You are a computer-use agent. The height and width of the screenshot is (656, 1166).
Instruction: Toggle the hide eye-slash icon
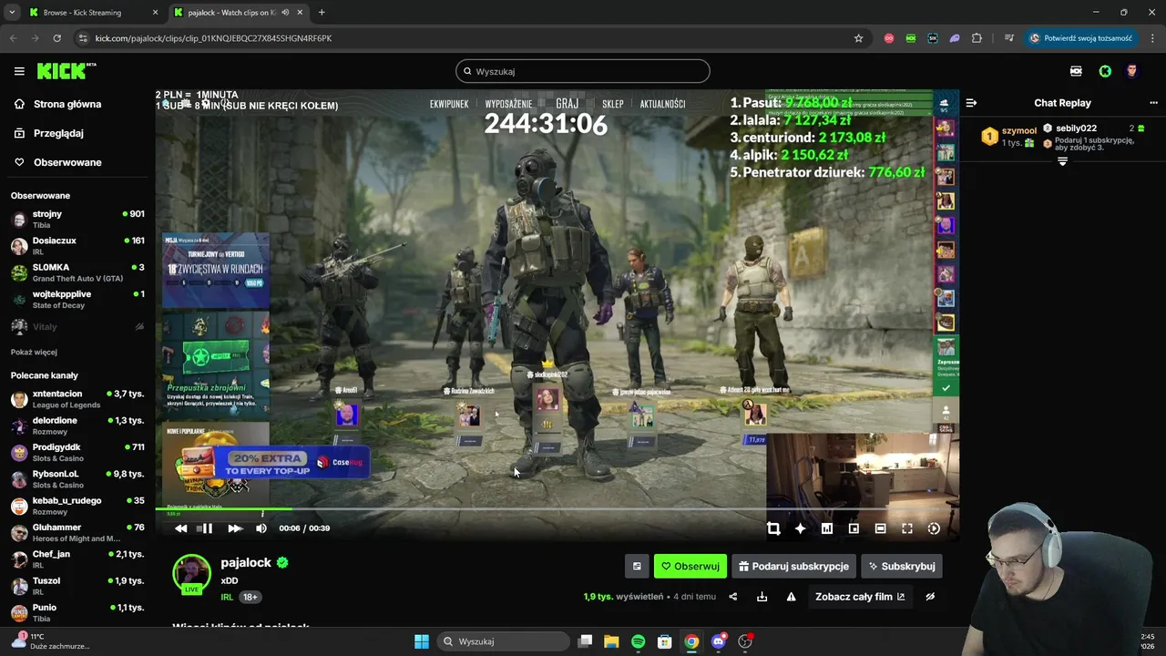(930, 597)
